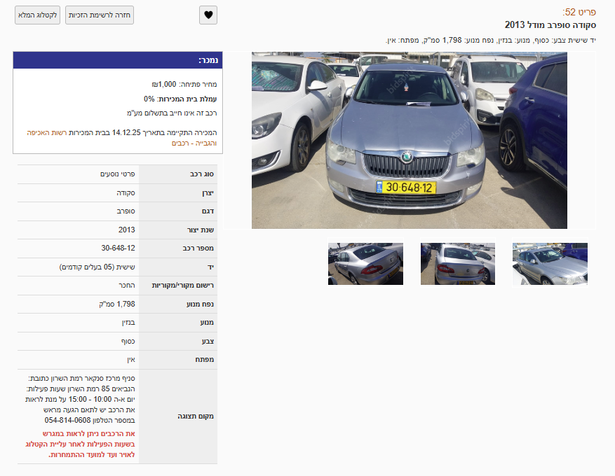Click the vehicle number value 30-648-12
This screenshot has height=476, width=615.
118,248
